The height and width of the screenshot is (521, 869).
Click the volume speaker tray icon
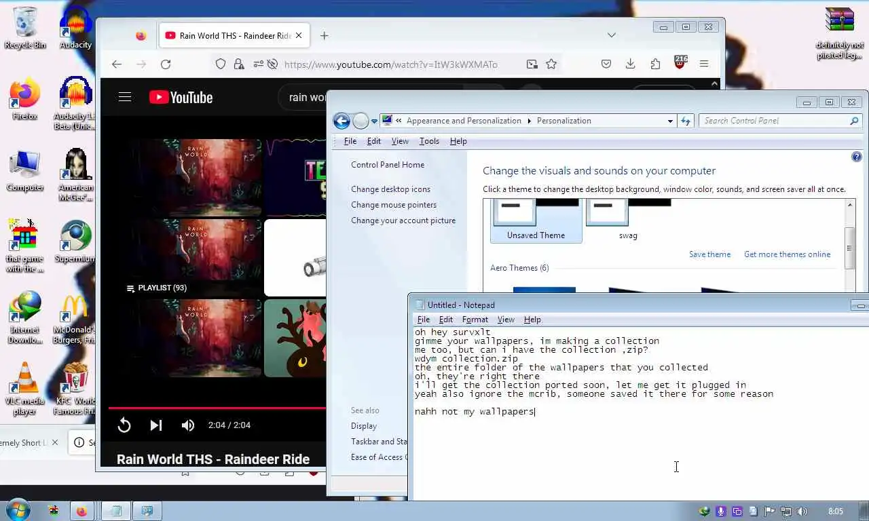coord(802,512)
